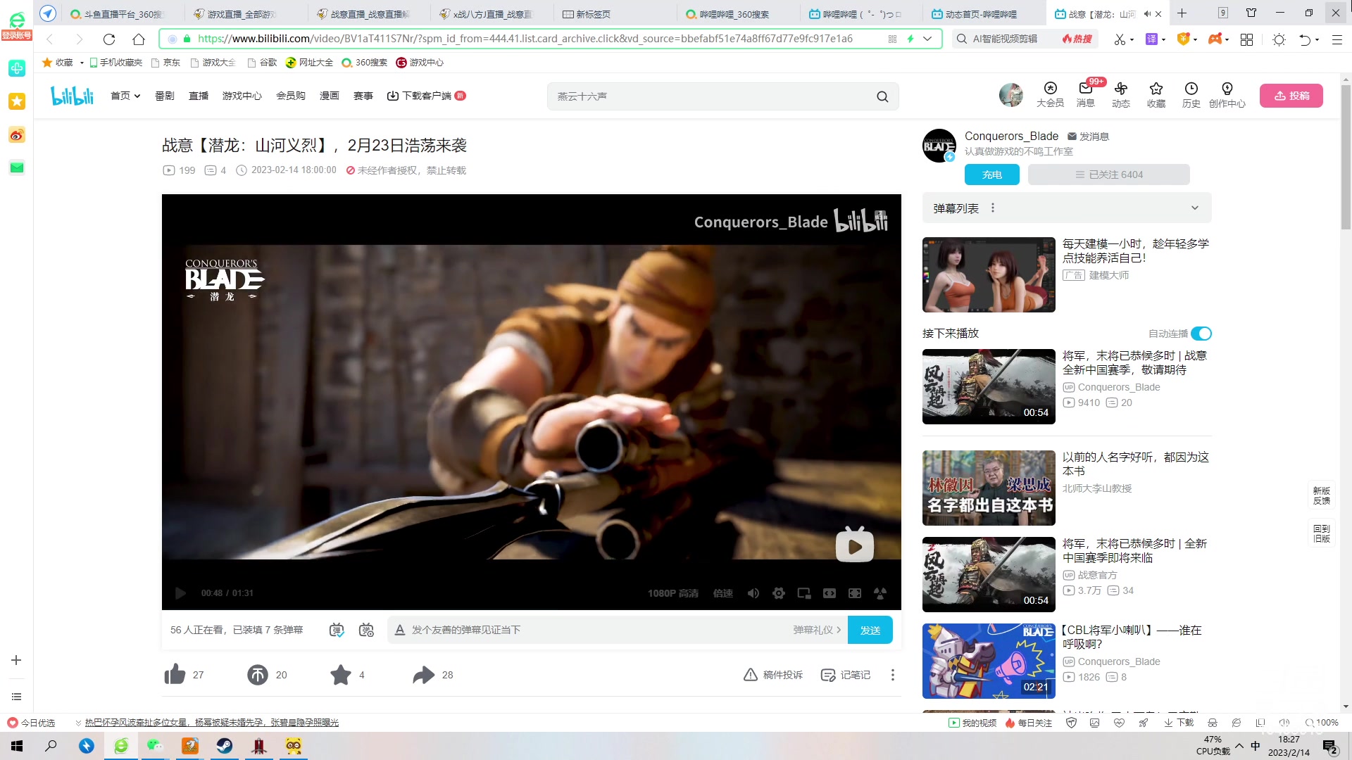Open 弹幕列表 three-dot options
1352x760 pixels.
pyautogui.click(x=993, y=208)
